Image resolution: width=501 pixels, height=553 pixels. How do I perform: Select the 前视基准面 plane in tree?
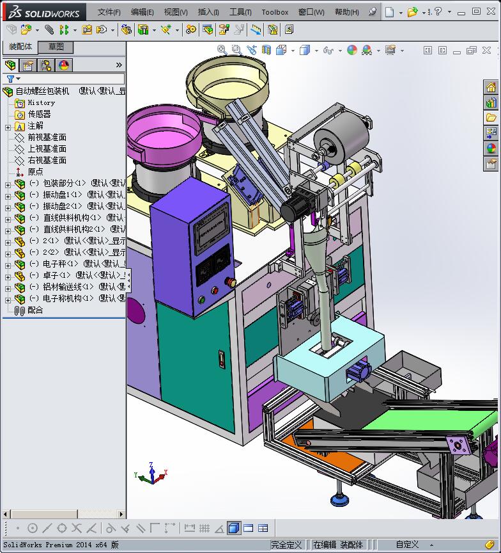[x=47, y=137]
